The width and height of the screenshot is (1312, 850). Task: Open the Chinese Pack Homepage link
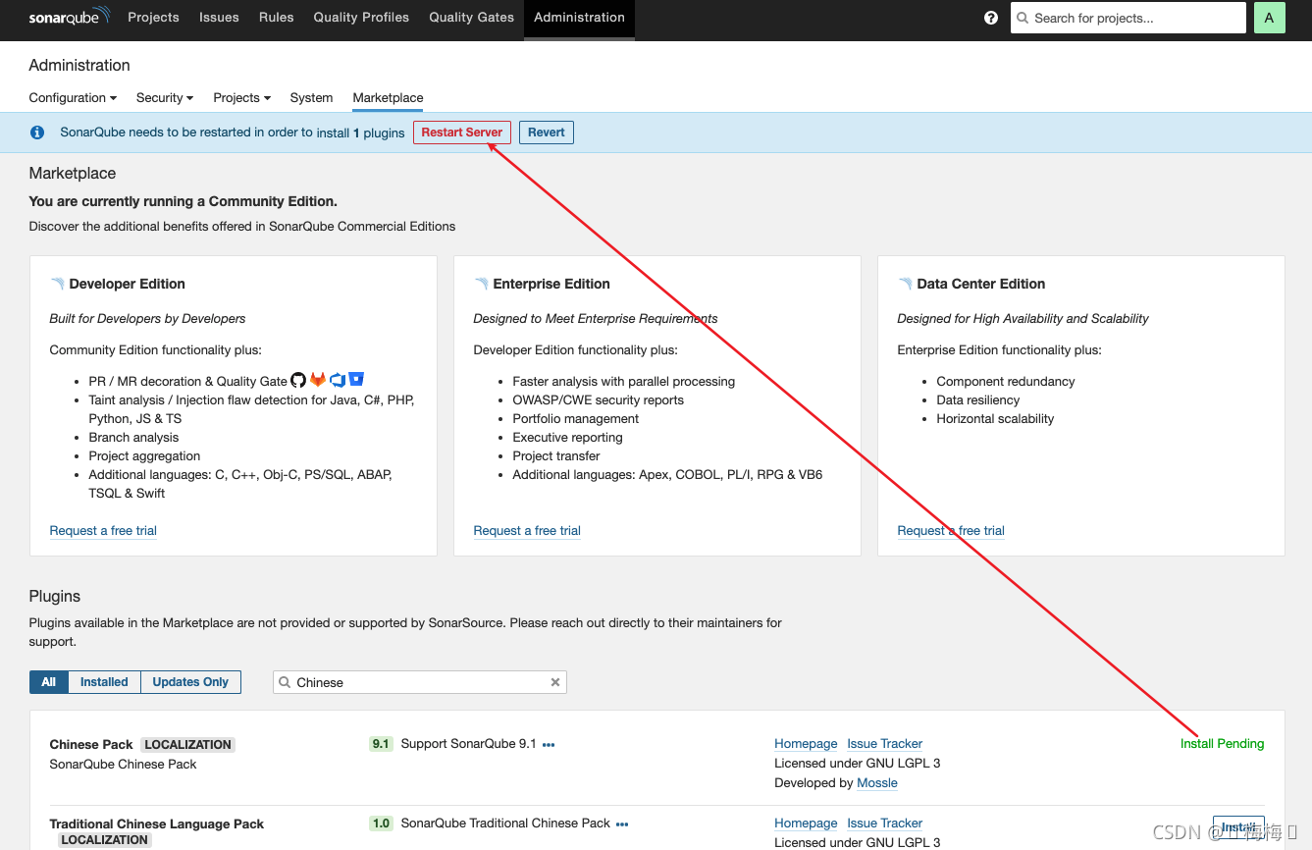coord(806,744)
